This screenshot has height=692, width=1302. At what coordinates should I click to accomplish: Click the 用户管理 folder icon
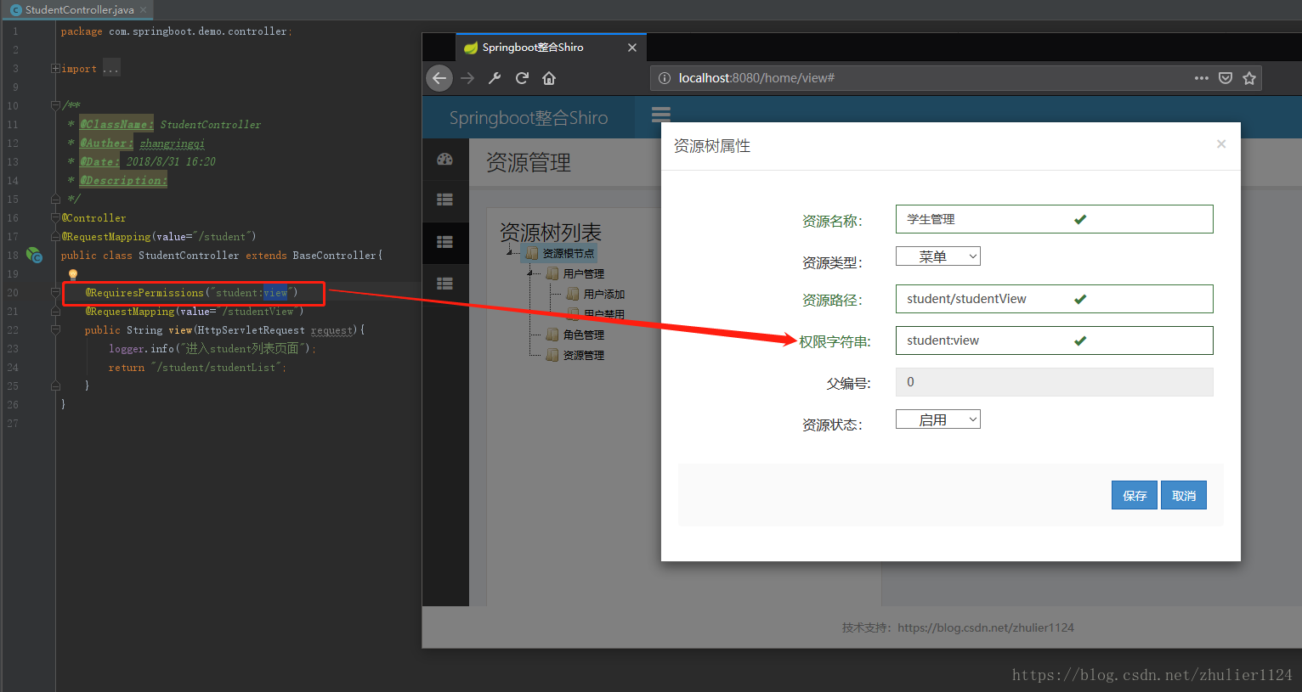[x=552, y=273]
